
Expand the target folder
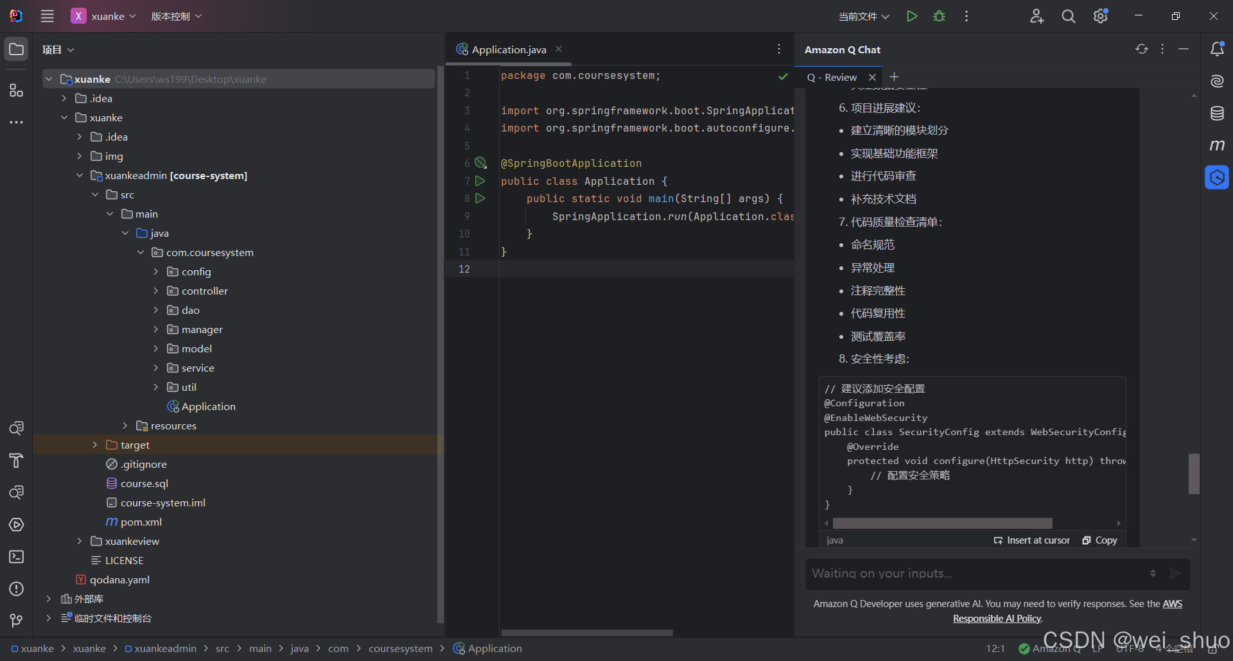pyautogui.click(x=94, y=445)
